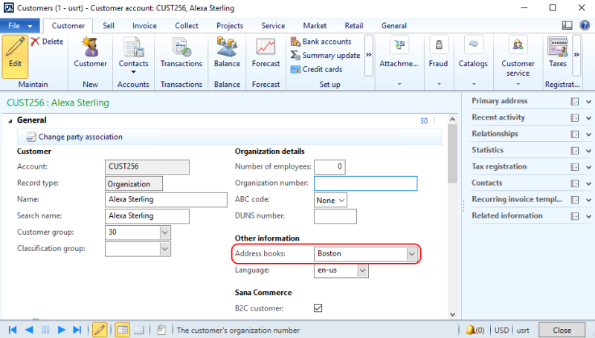
Task: Open the Address books dropdown
Action: [411, 254]
